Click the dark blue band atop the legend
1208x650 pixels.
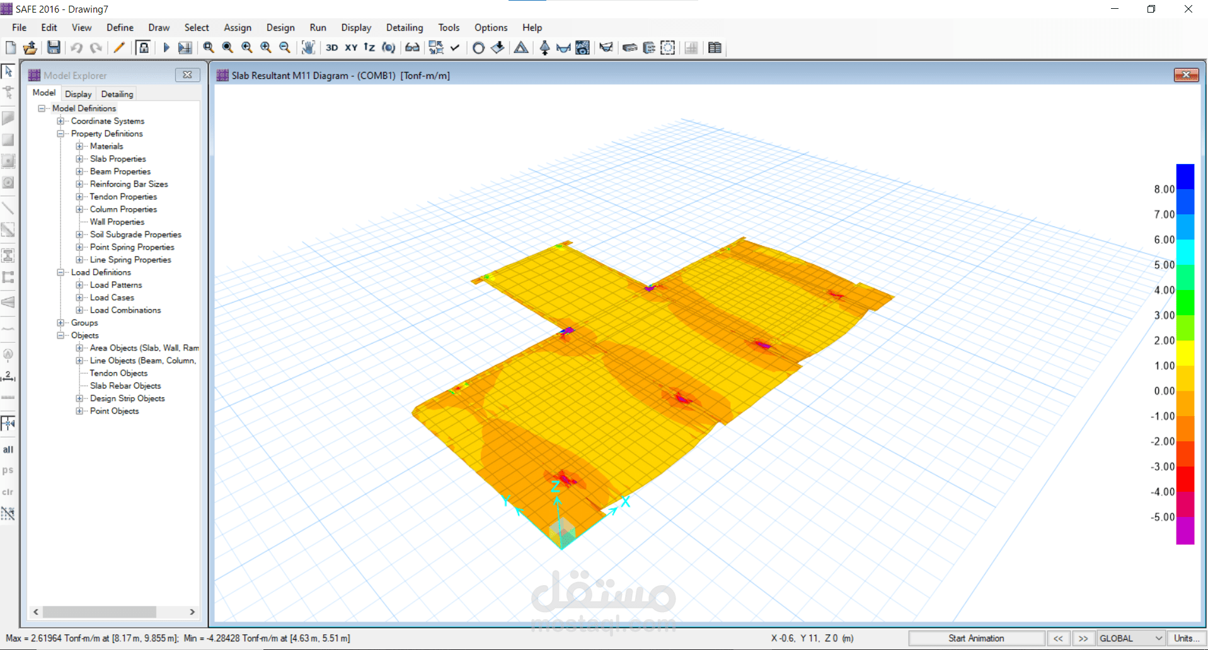tap(1185, 177)
